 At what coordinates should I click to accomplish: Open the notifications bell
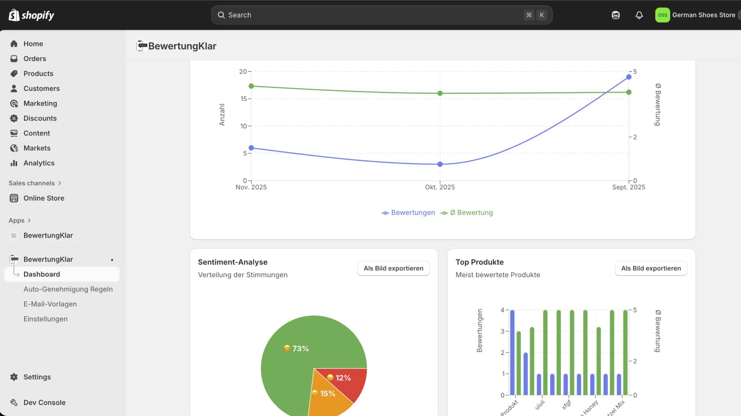point(639,15)
